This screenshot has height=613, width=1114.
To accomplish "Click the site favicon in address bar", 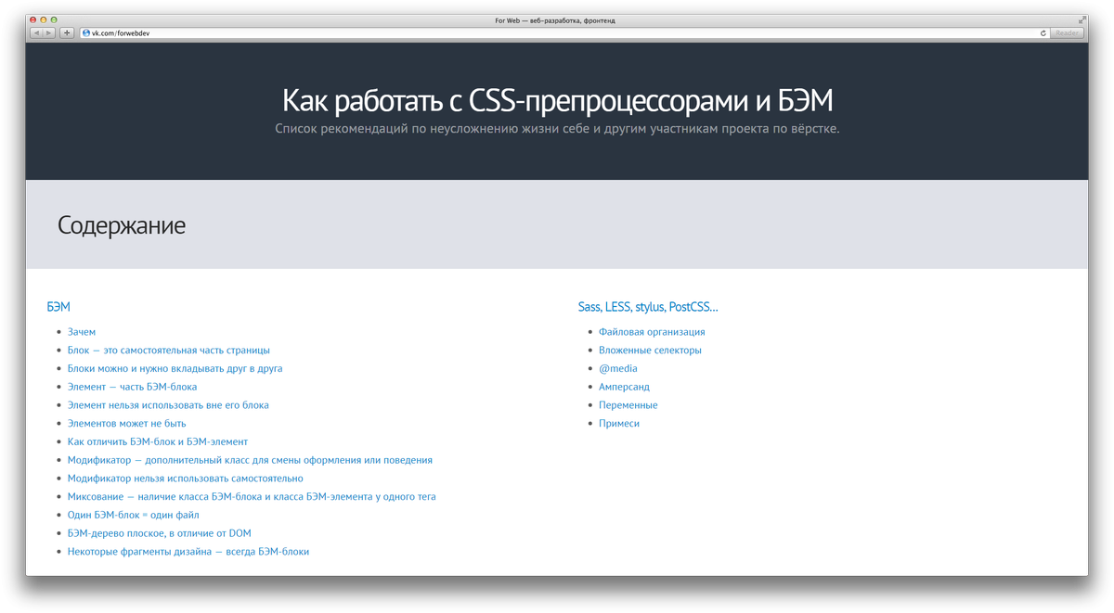I will [x=86, y=32].
